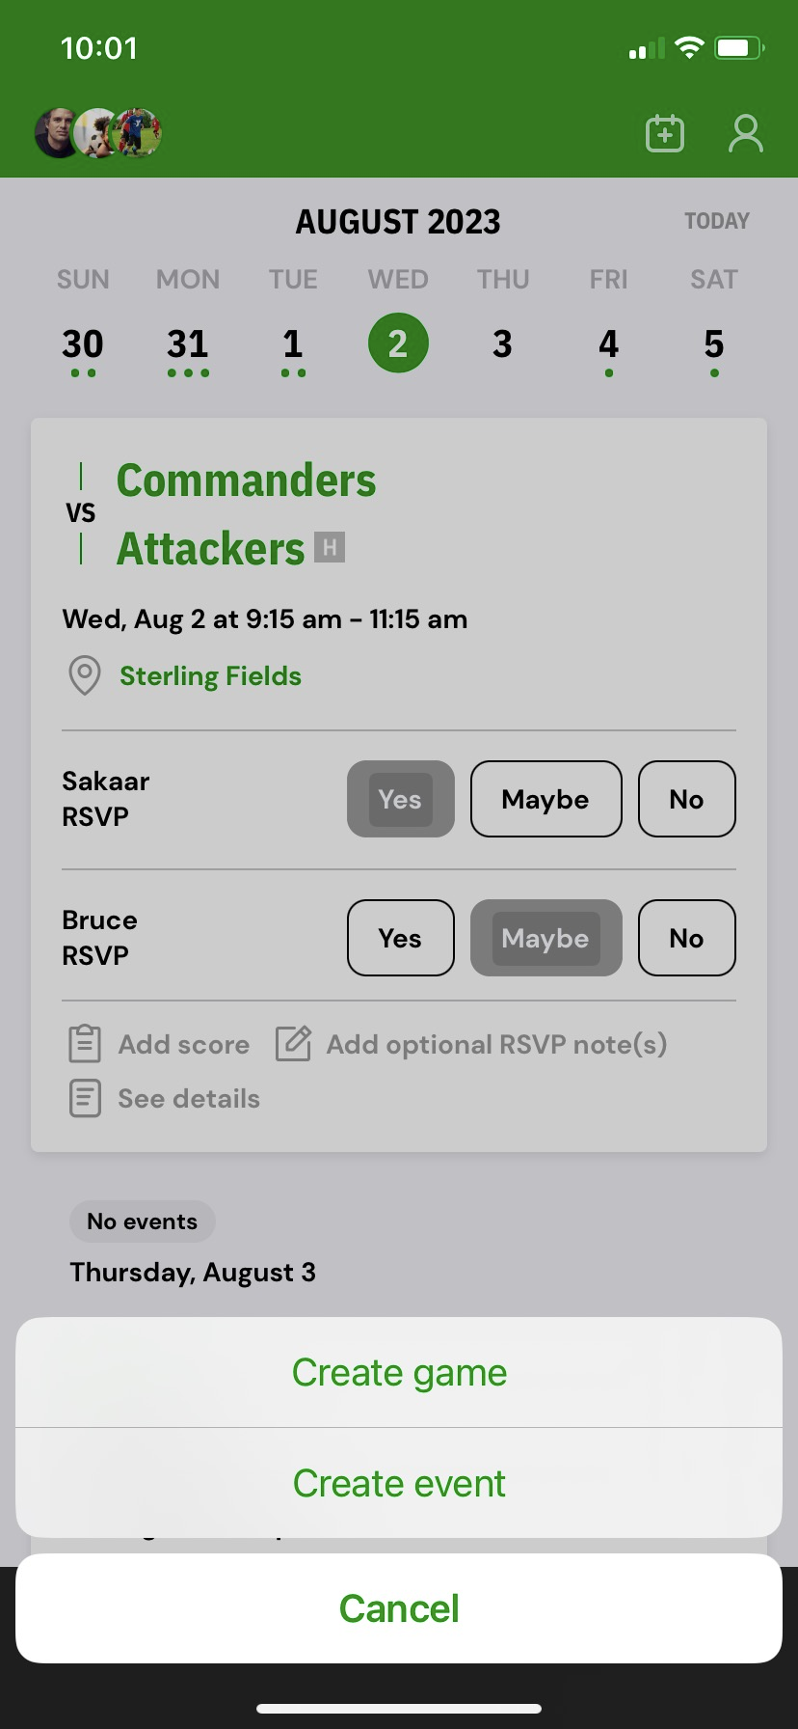Select Yes for Bruce RSVP
The image size is (798, 1729).
(400, 938)
